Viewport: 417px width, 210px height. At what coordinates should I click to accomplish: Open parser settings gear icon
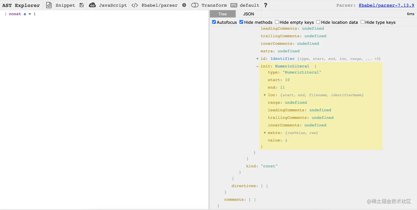tap(184, 5)
